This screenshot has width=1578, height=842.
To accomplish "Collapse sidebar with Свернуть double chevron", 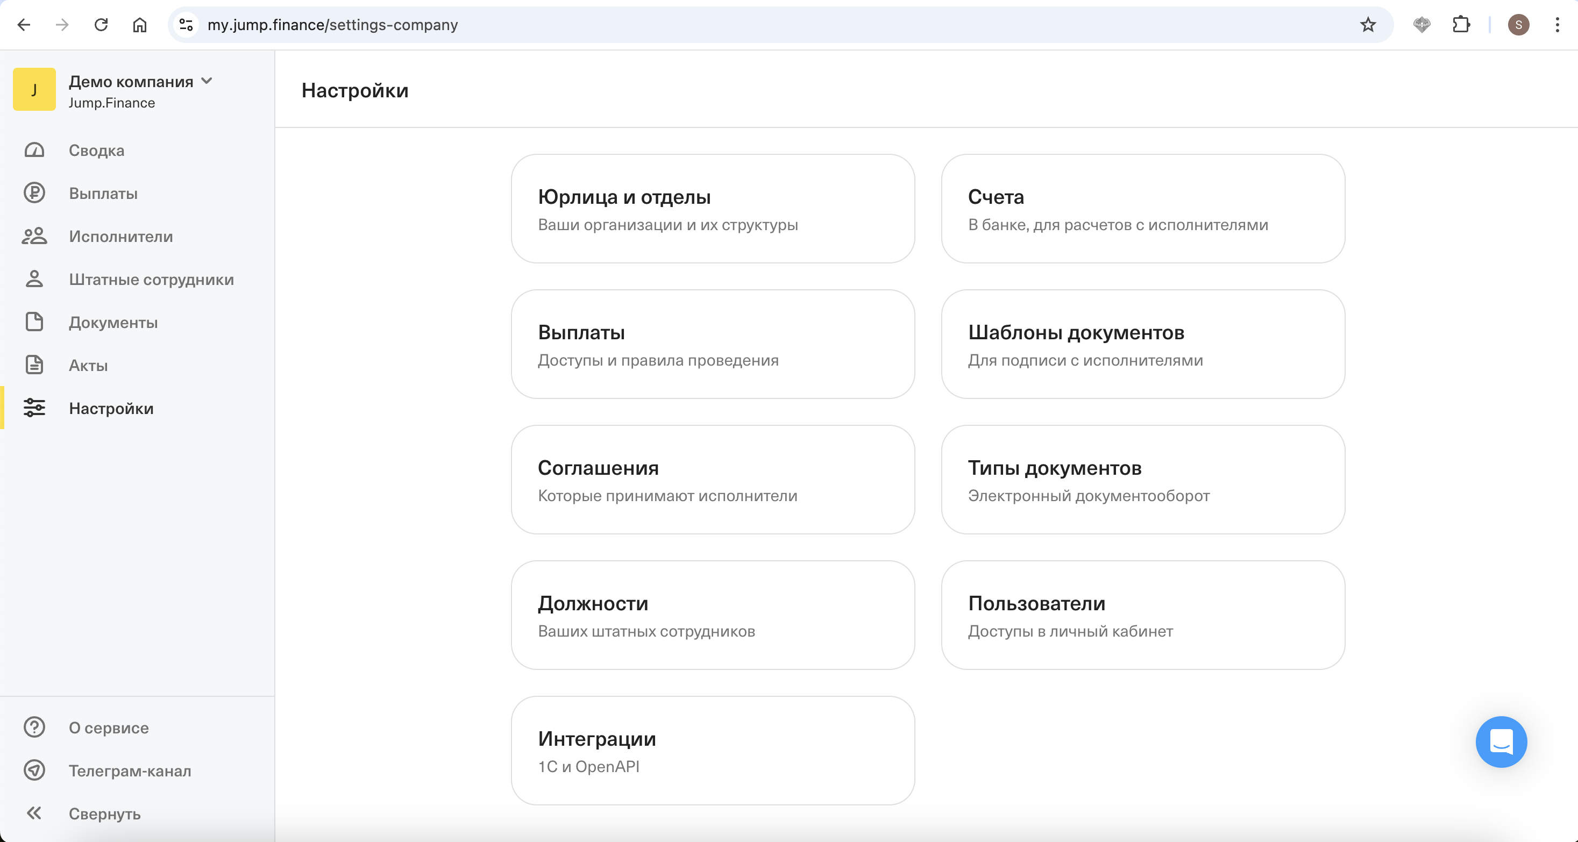I will (34, 813).
